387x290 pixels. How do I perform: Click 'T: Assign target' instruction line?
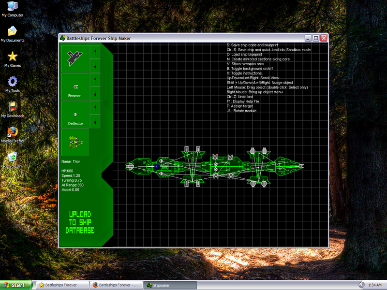coord(239,106)
